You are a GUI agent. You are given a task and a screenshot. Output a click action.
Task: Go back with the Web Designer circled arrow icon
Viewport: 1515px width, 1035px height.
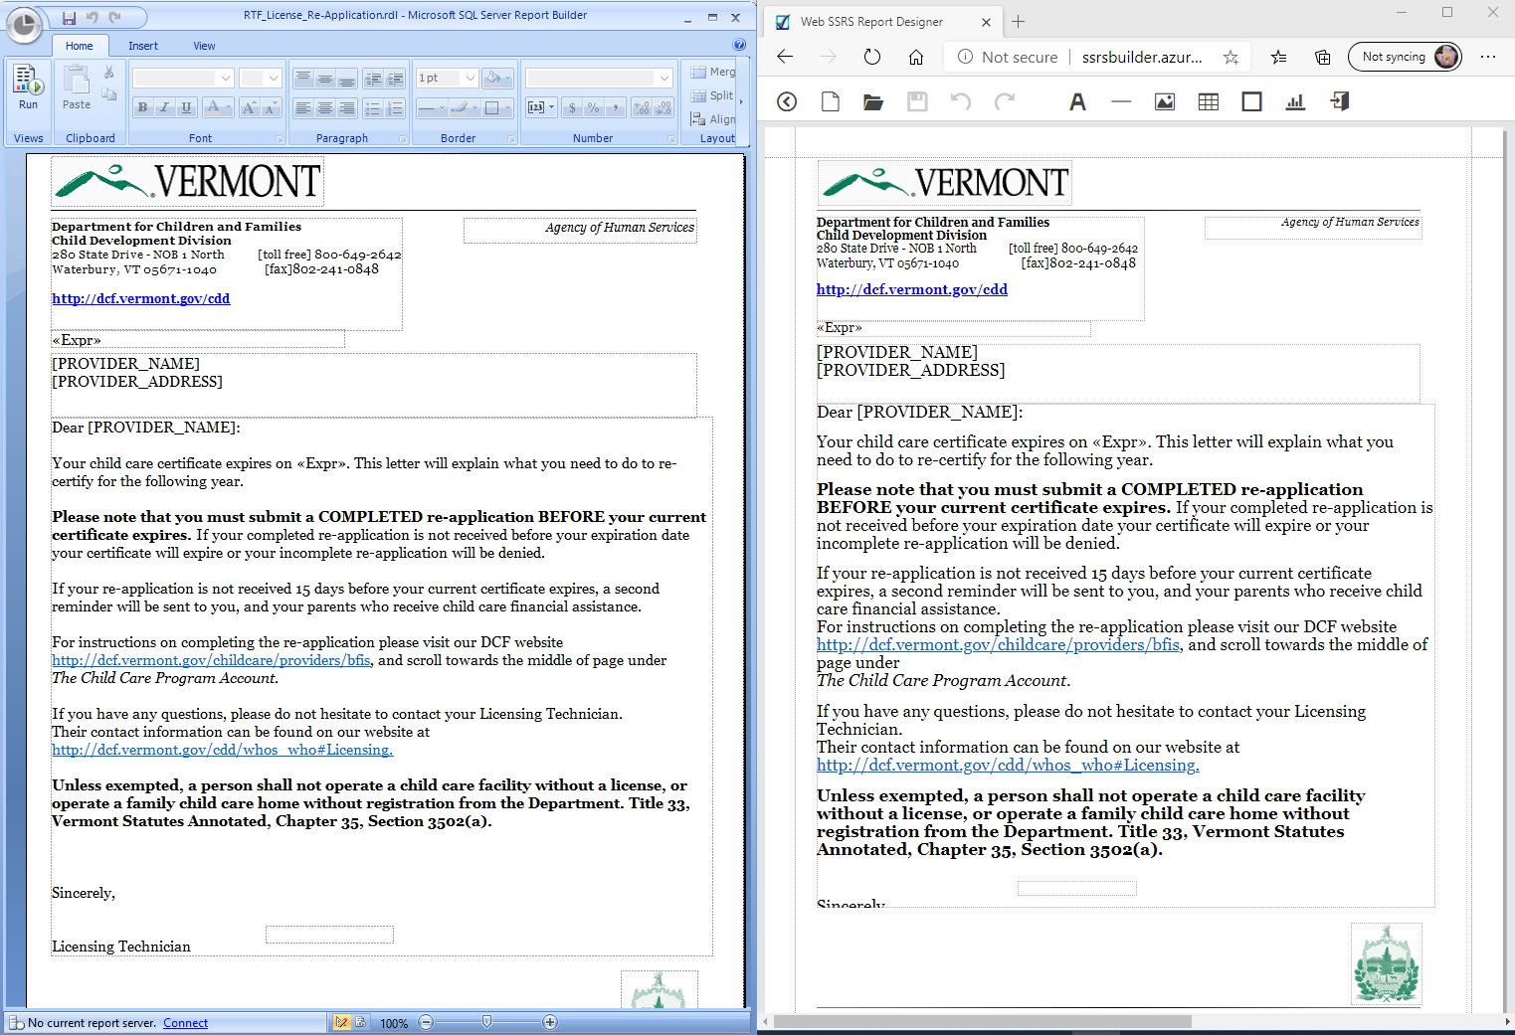pos(787,101)
